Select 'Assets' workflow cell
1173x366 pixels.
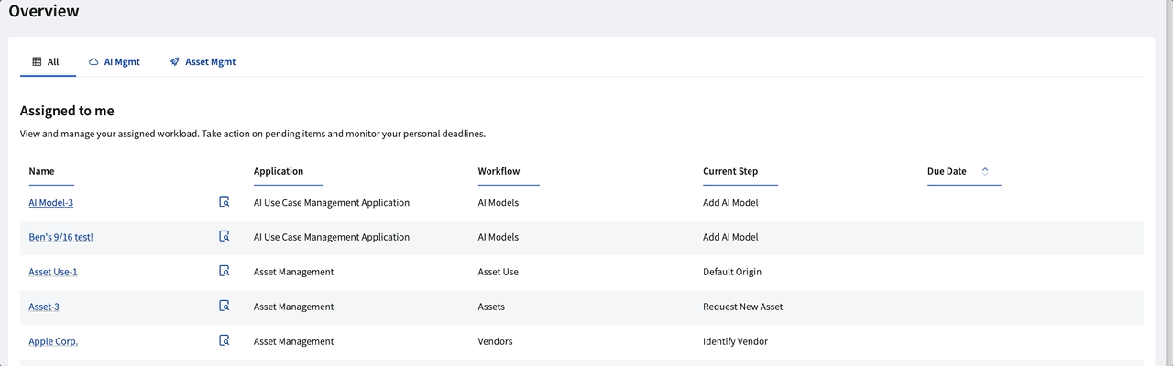tap(491, 307)
